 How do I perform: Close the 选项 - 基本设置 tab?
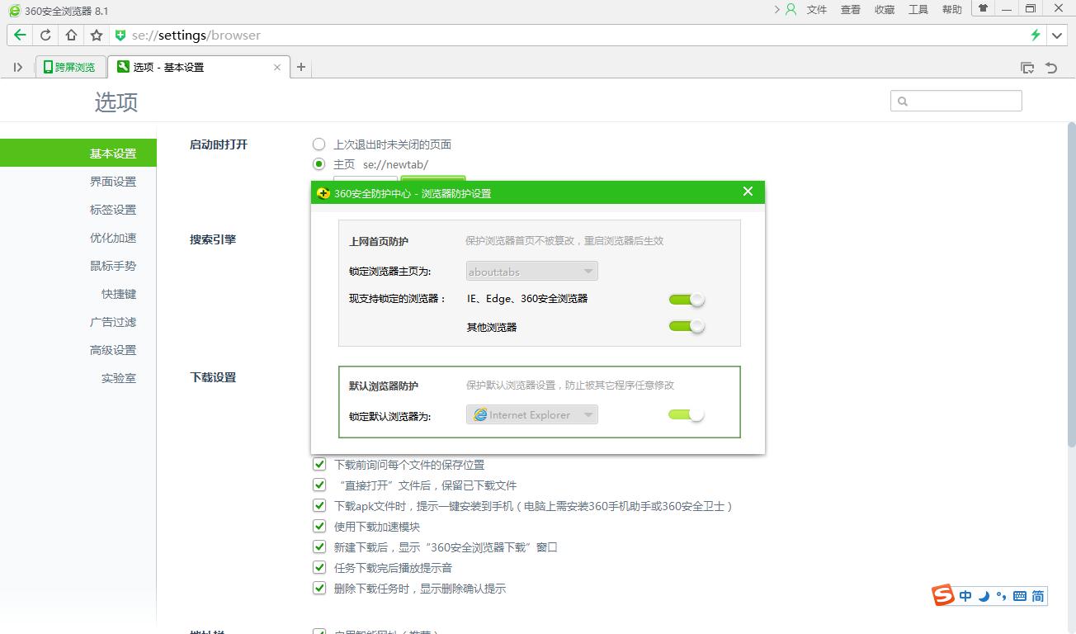[277, 67]
